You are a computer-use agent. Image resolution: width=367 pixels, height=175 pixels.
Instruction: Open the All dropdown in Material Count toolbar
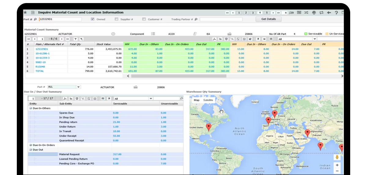pos(315,39)
